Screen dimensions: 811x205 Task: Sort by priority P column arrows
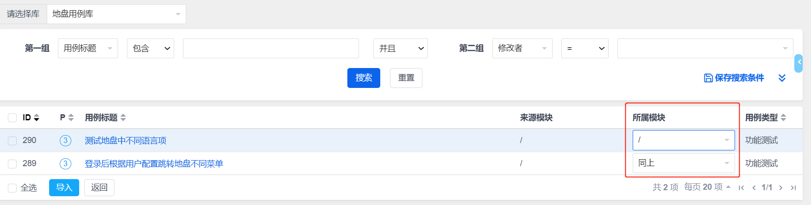click(71, 118)
